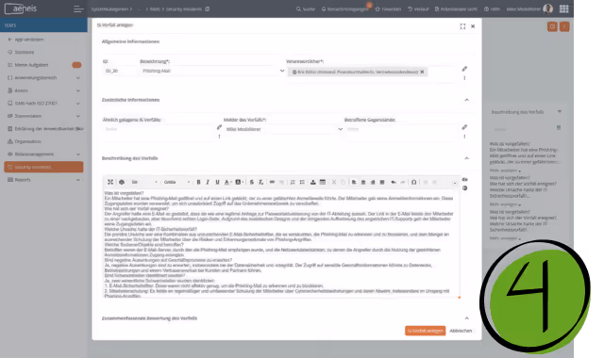Expand Anwendungsbereich in the sidebar
This screenshot has height=358, width=604.
pyautogui.click(x=78, y=77)
